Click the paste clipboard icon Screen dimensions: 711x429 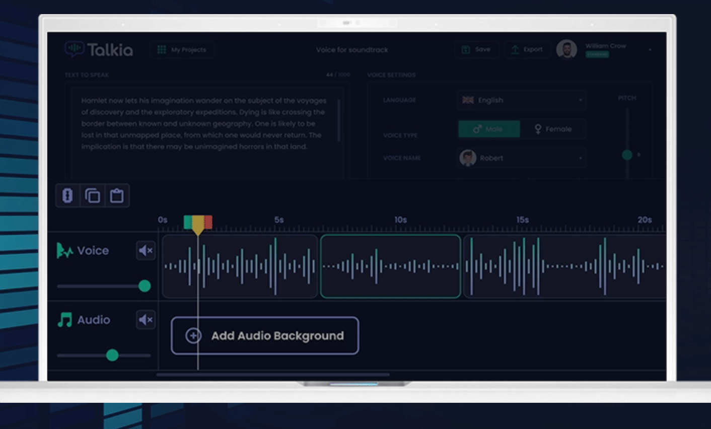pyautogui.click(x=117, y=195)
